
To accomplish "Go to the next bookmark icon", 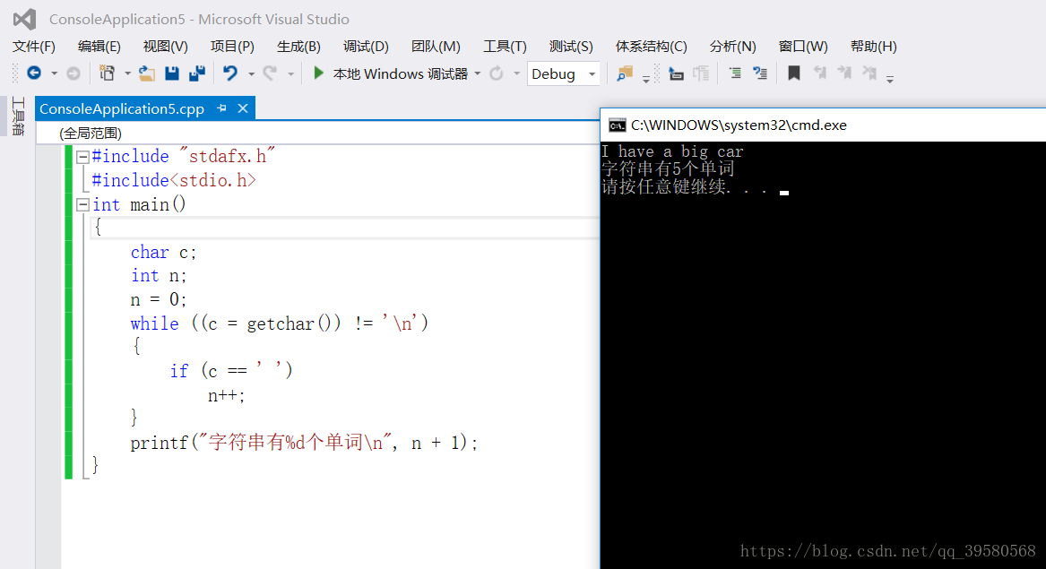I will coord(844,73).
